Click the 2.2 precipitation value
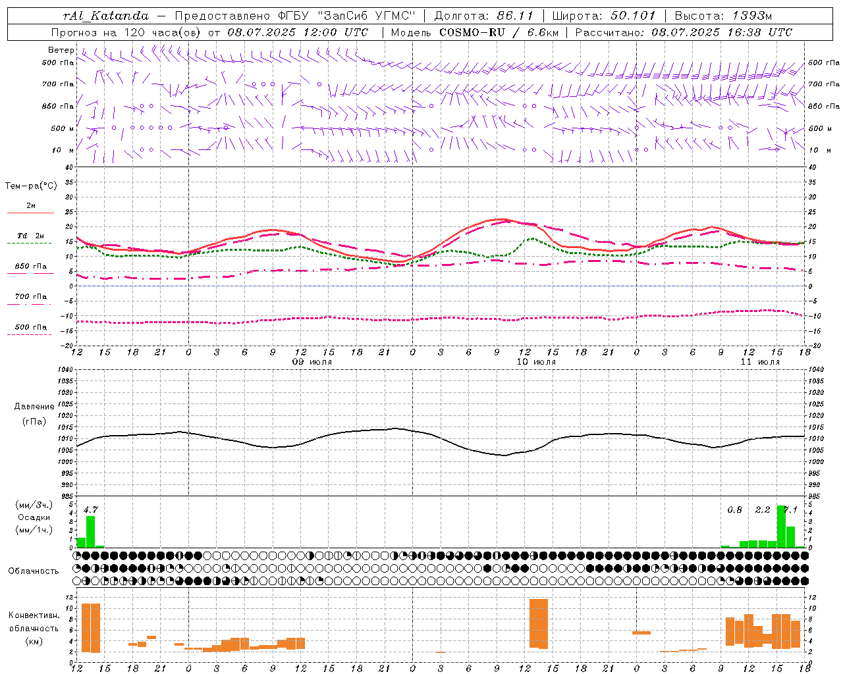The image size is (843, 674). point(763,509)
